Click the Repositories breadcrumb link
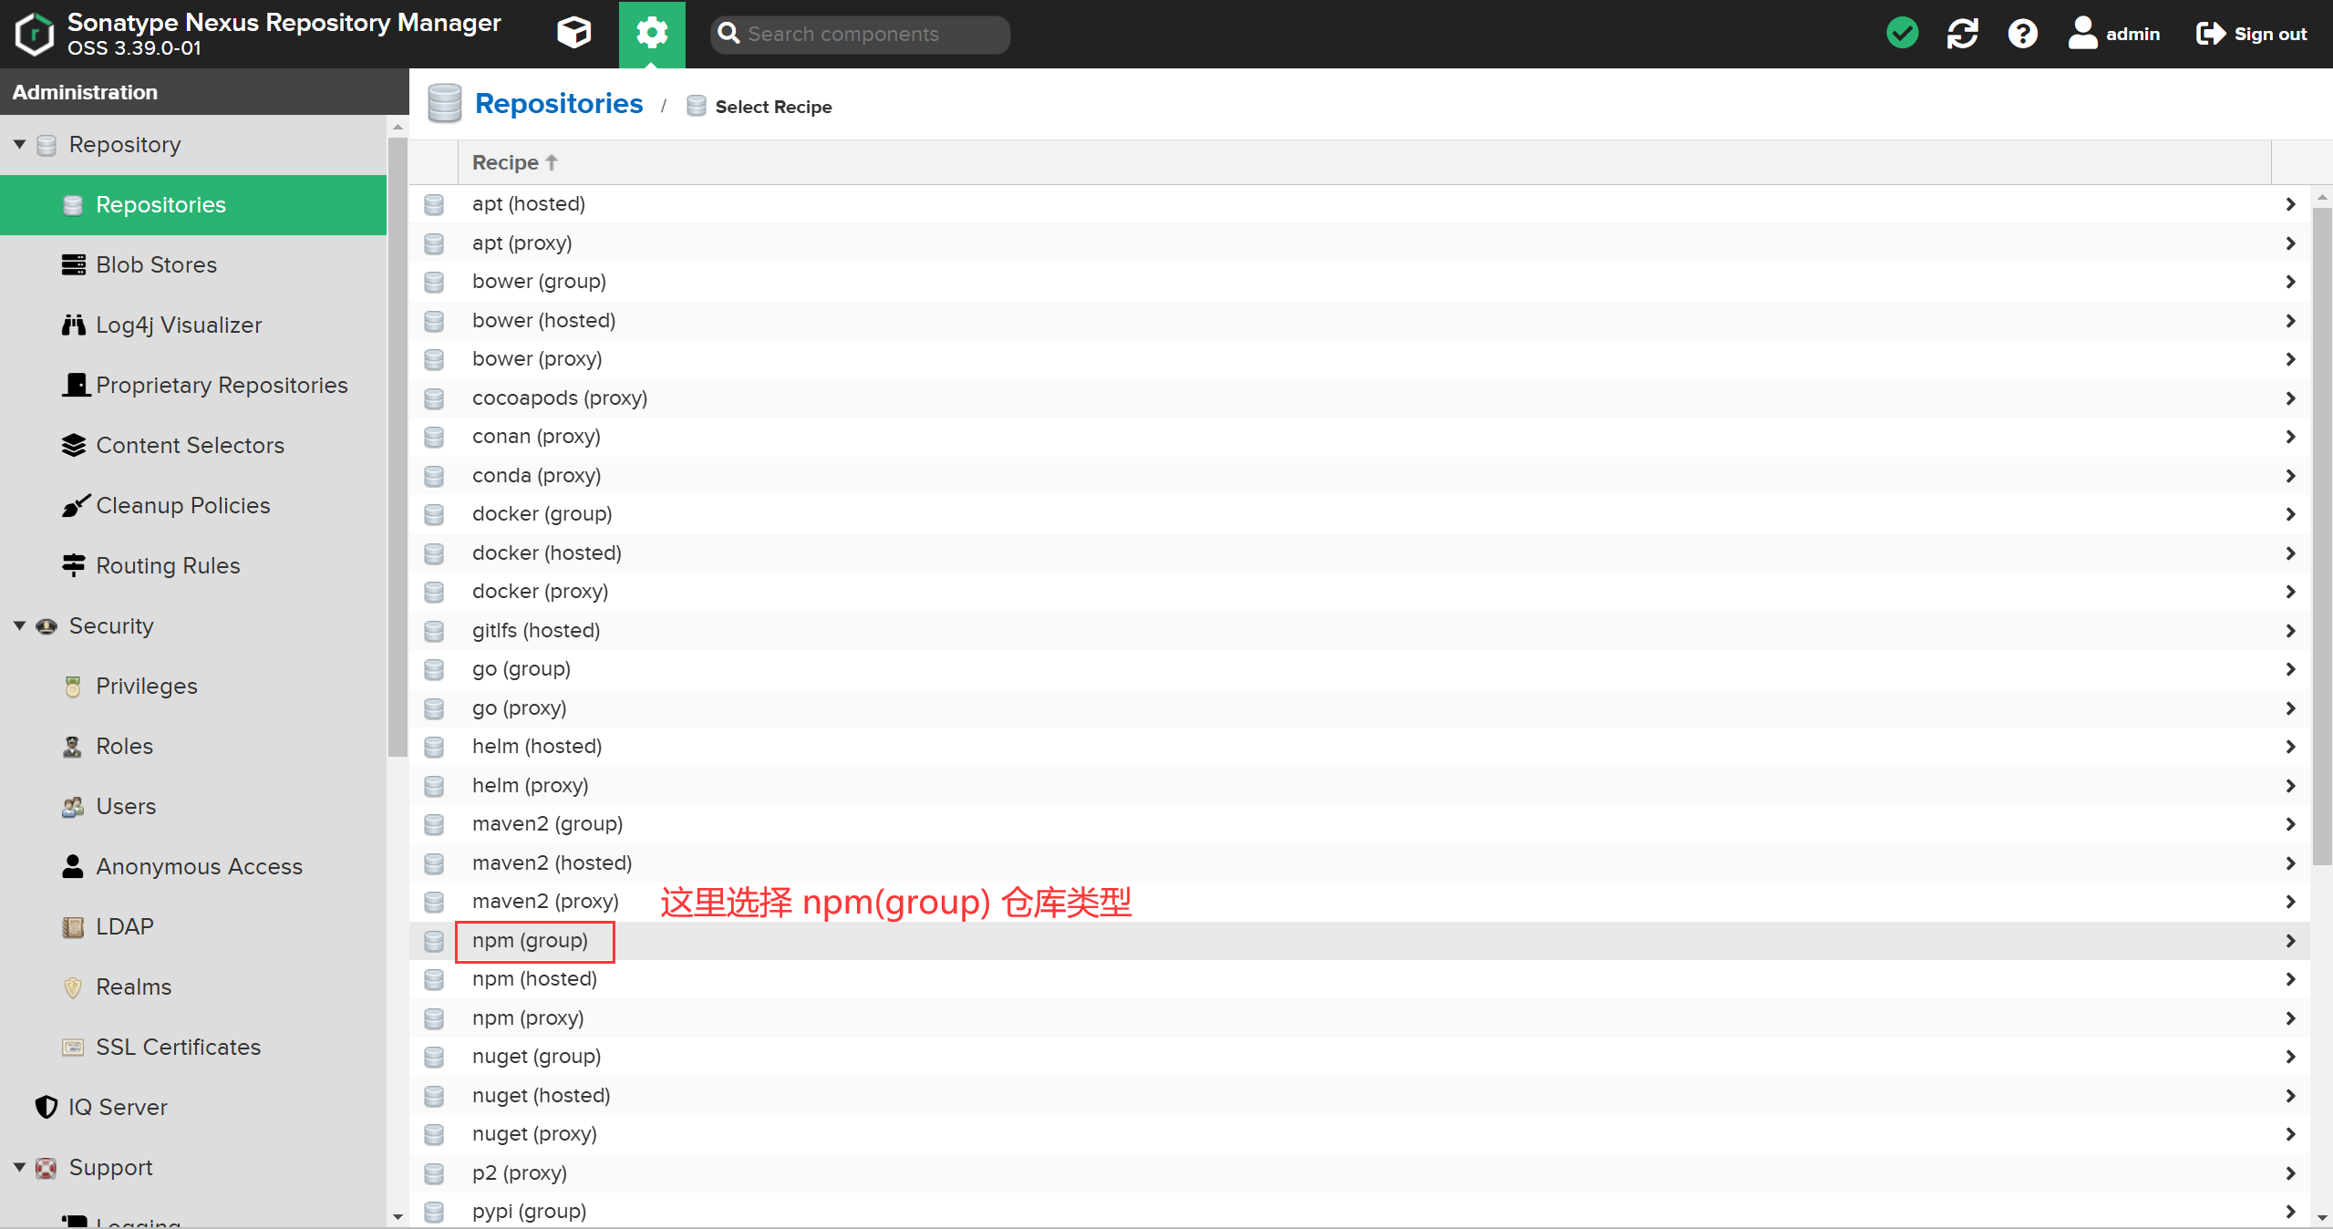This screenshot has height=1229, width=2333. (x=559, y=104)
